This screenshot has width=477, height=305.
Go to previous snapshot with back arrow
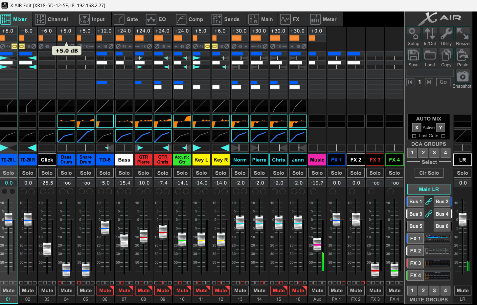pyautogui.click(x=410, y=82)
